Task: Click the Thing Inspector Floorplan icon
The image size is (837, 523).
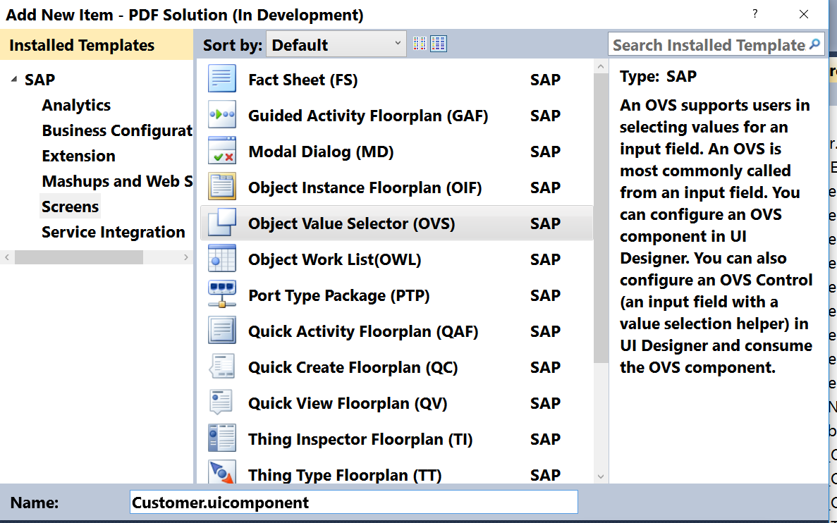Action: (x=221, y=438)
